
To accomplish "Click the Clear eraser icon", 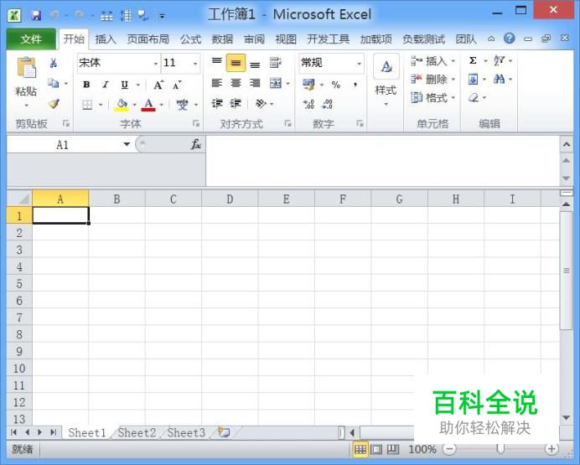I will coord(474,98).
